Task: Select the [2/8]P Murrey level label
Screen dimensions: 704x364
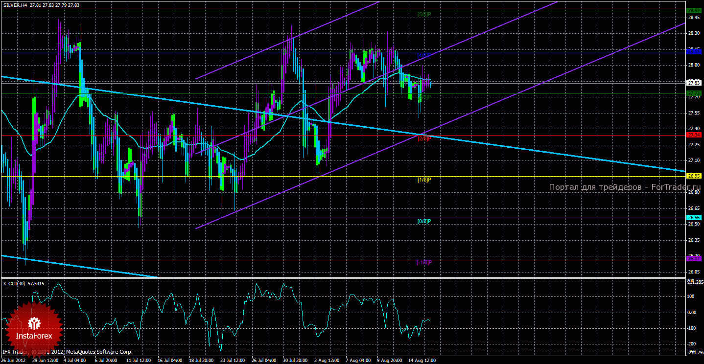Action: pos(424,138)
